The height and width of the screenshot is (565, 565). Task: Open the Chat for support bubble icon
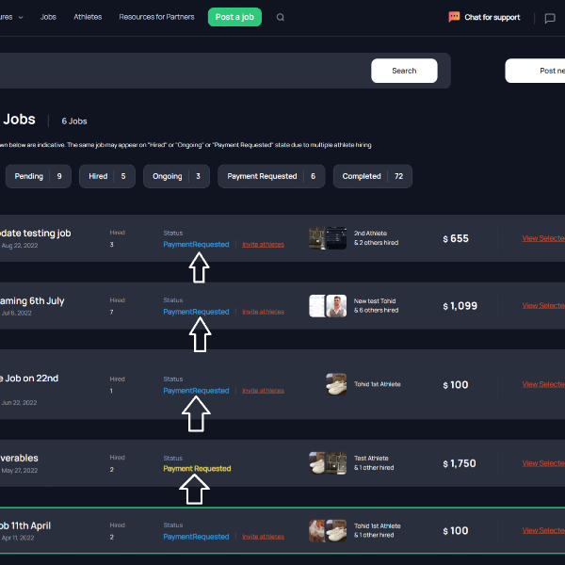pos(455,17)
